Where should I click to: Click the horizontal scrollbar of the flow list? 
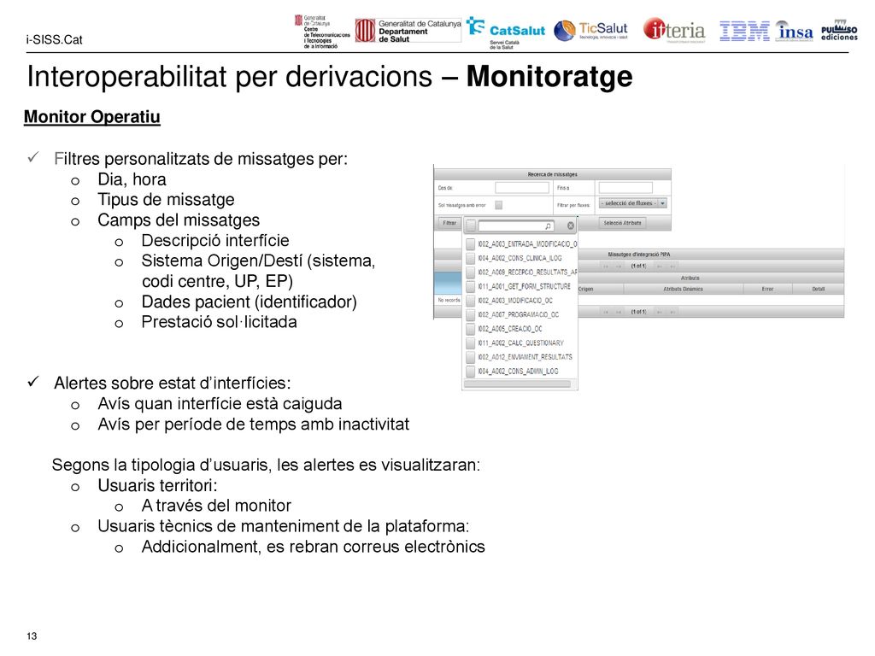click(517, 384)
